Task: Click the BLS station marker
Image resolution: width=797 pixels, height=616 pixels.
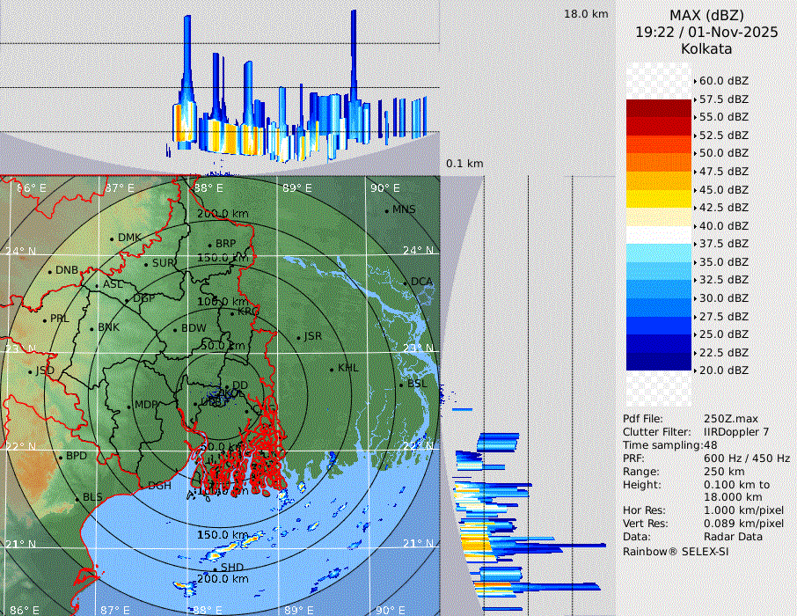Action: point(77,498)
